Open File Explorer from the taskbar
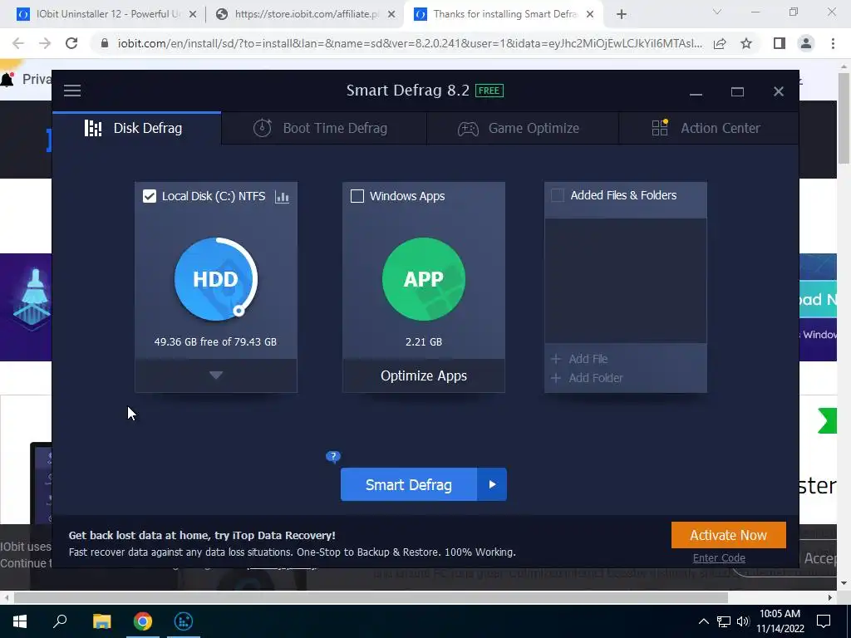851x638 pixels. [101, 621]
